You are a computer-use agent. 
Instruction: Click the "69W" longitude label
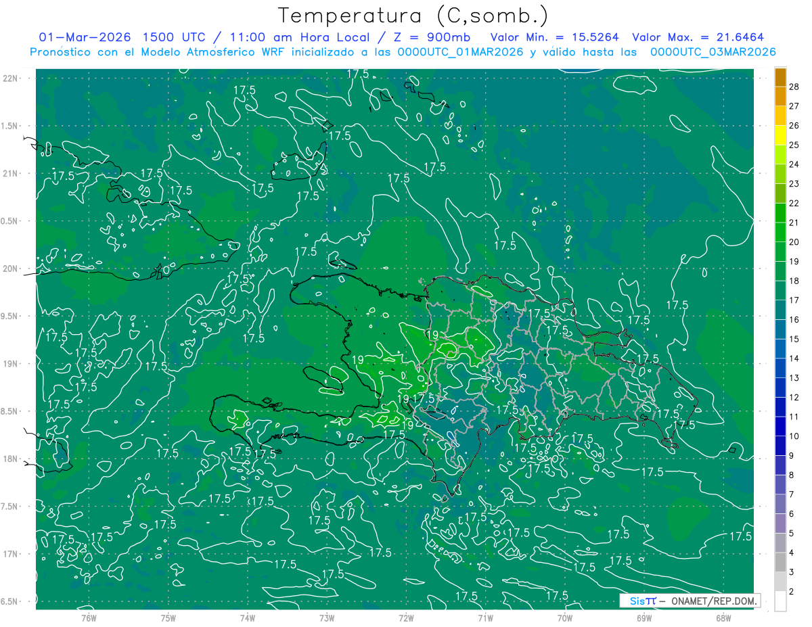[x=644, y=618]
